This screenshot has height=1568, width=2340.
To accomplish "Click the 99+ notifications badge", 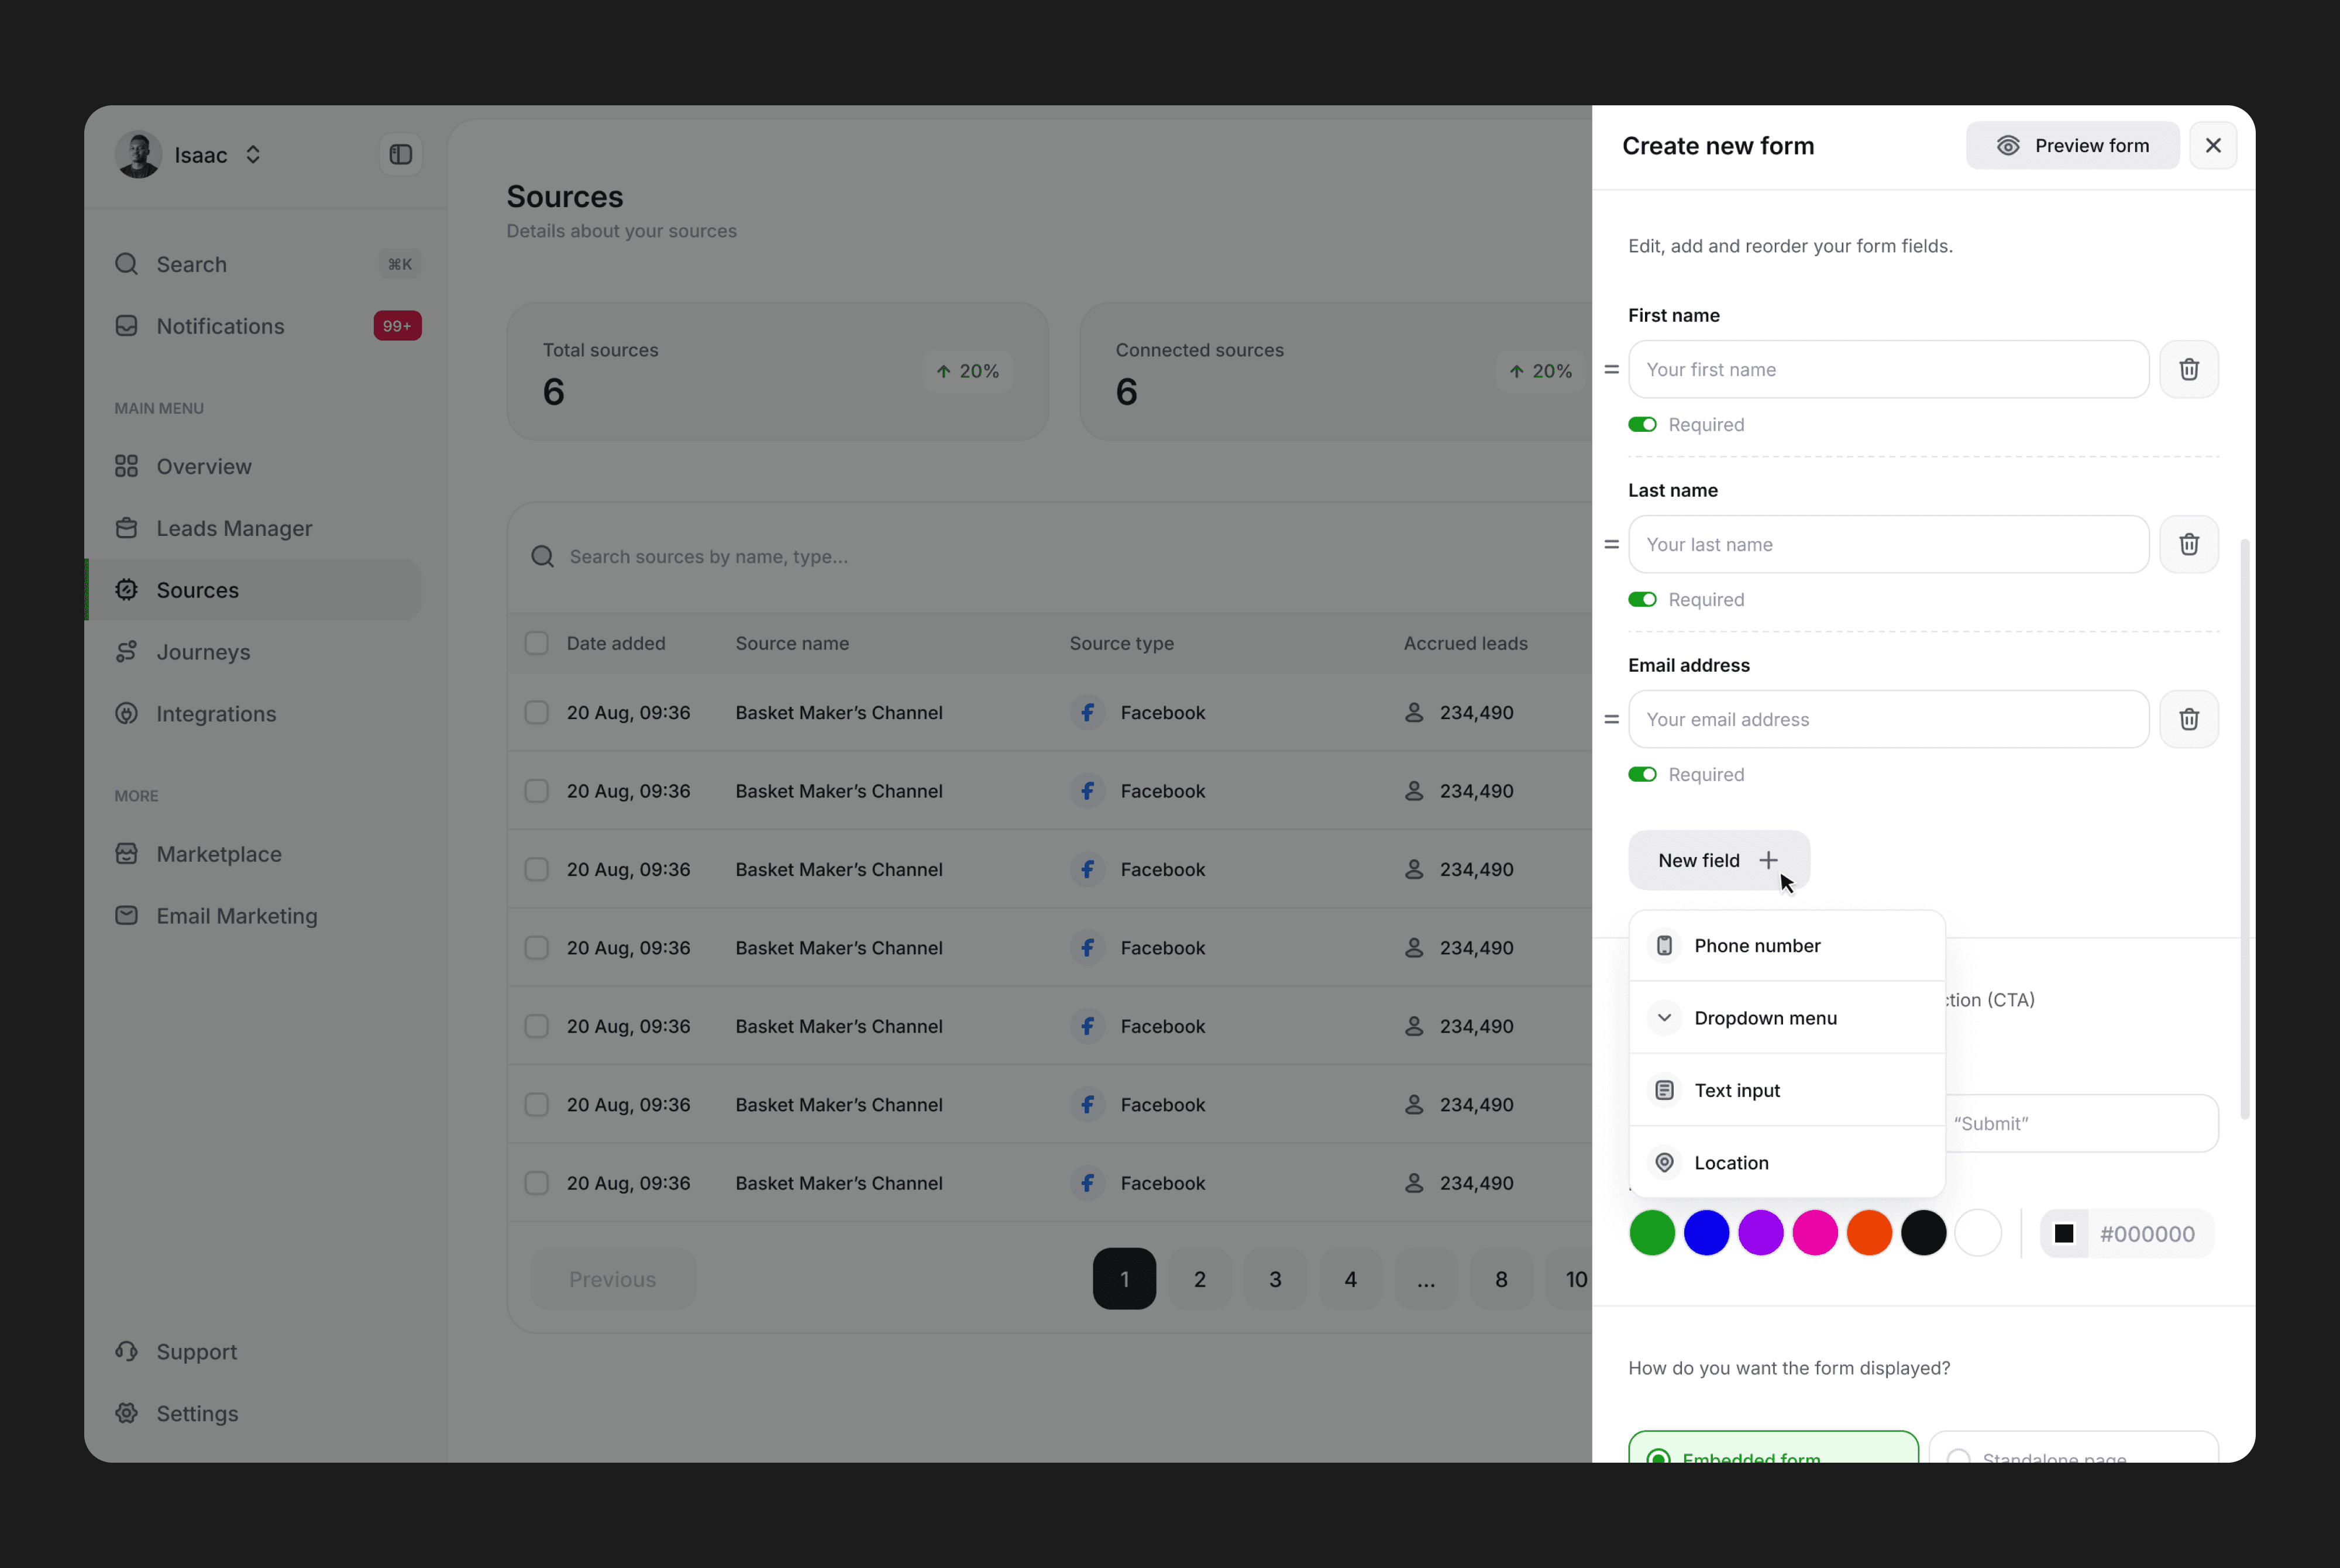I will (398, 326).
